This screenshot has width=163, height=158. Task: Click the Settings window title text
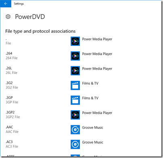(19, 4)
